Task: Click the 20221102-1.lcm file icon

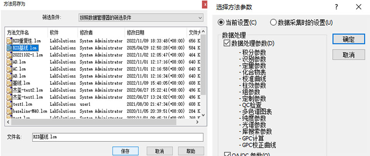Action: [9, 55]
